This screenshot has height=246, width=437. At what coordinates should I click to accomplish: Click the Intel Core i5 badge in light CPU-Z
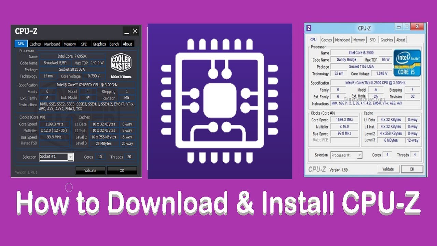pyautogui.click(x=407, y=63)
